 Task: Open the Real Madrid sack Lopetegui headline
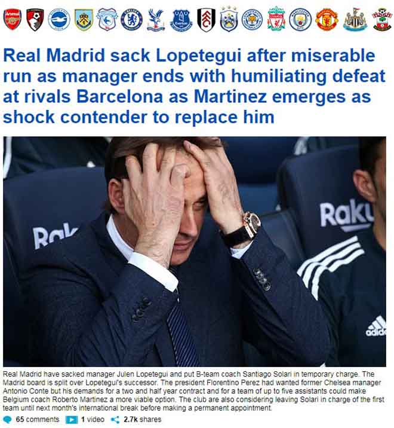pyautogui.click(x=194, y=86)
